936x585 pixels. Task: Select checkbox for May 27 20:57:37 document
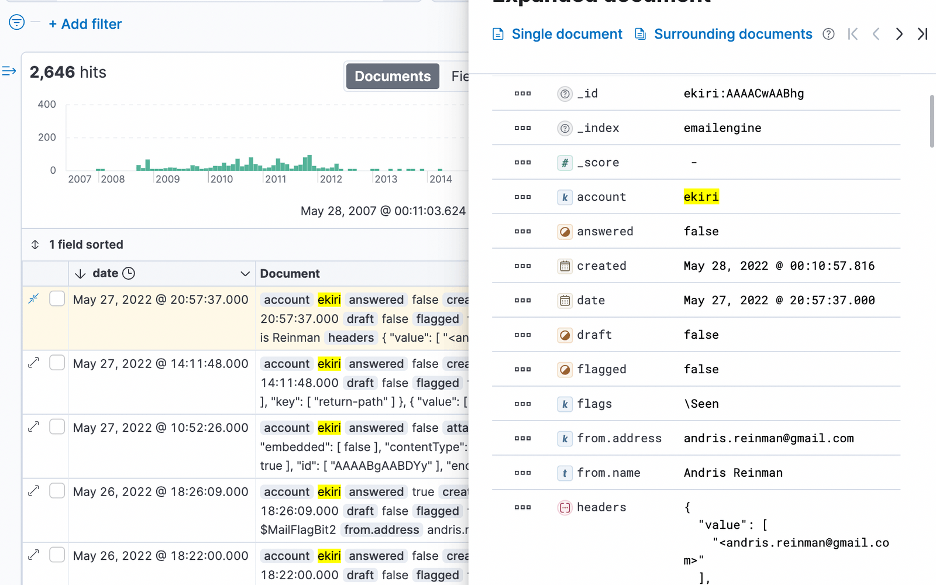[x=57, y=298]
